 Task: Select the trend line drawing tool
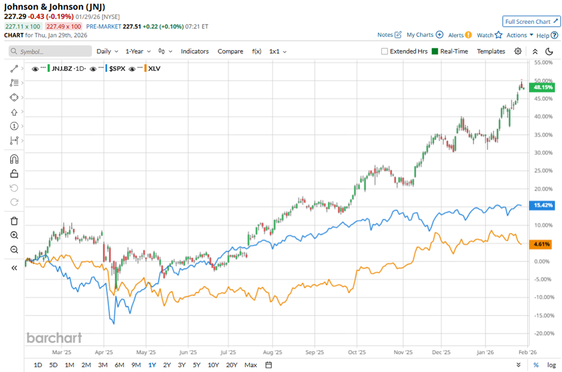pyautogui.click(x=14, y=69)
